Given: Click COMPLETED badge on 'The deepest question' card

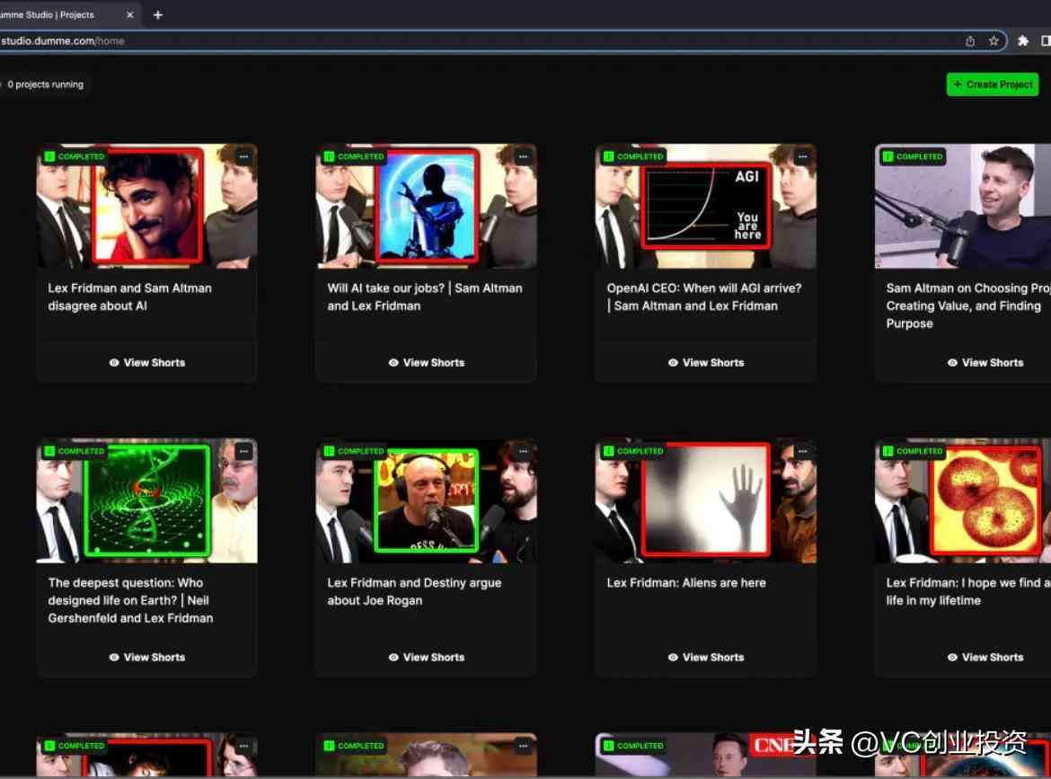Looking at the screenshot, I should click(75, 451).
